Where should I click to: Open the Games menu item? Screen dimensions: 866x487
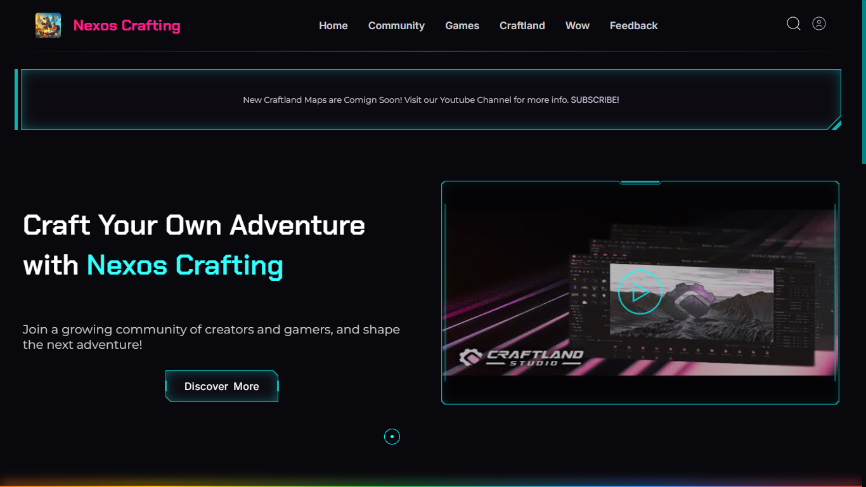point(462,25)
